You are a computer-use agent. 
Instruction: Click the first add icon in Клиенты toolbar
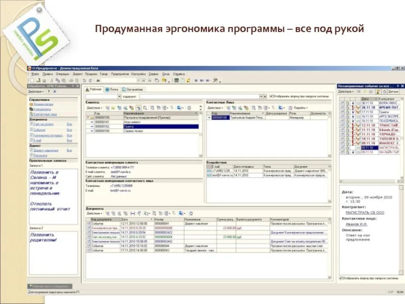[107, 108]
